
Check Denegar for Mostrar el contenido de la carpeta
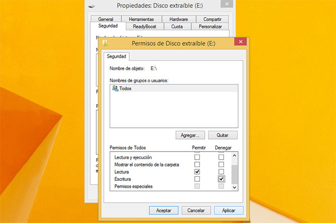pos(221,165)
